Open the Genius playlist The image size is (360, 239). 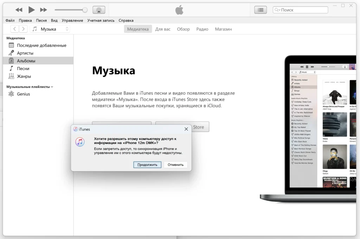(38, 94)
